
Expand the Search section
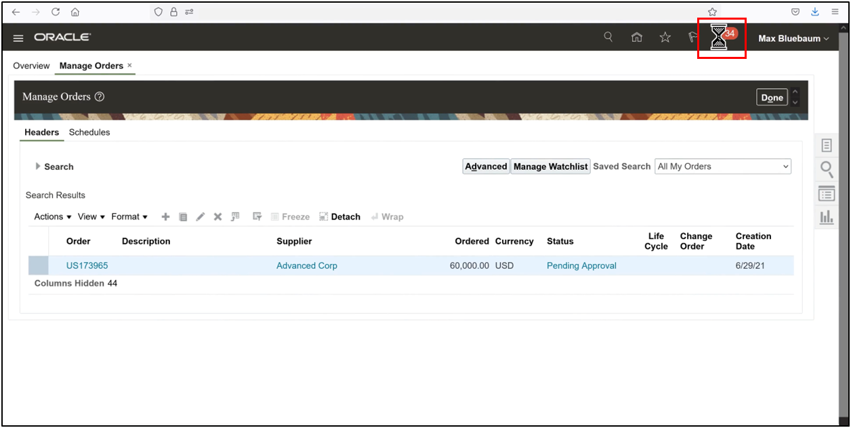54,166
